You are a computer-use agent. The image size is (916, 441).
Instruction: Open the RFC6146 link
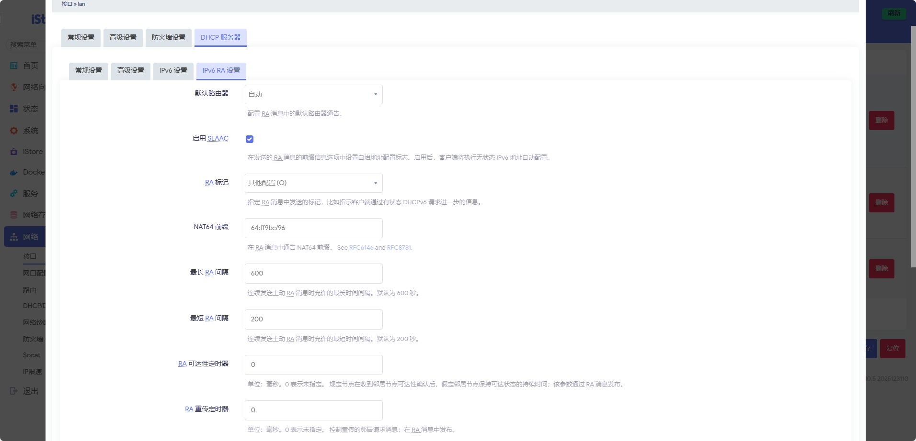point(361,248)
